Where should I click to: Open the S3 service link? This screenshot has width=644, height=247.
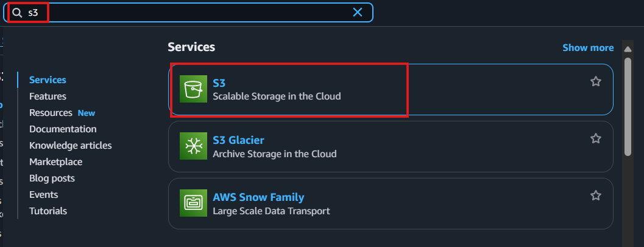[x=219, y=83]
